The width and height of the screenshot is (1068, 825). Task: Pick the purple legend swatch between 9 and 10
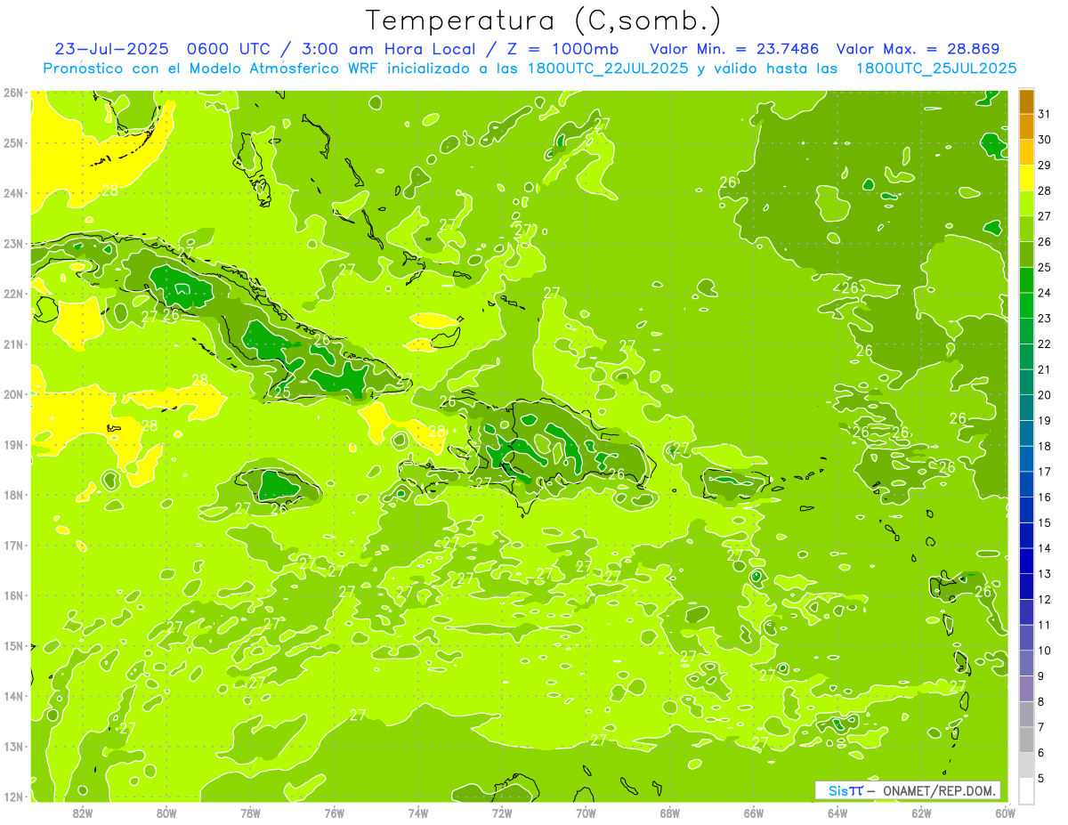(1026, 663)
